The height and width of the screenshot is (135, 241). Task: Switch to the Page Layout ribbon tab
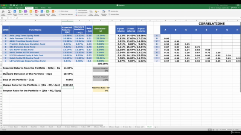(x=19, y=8)
